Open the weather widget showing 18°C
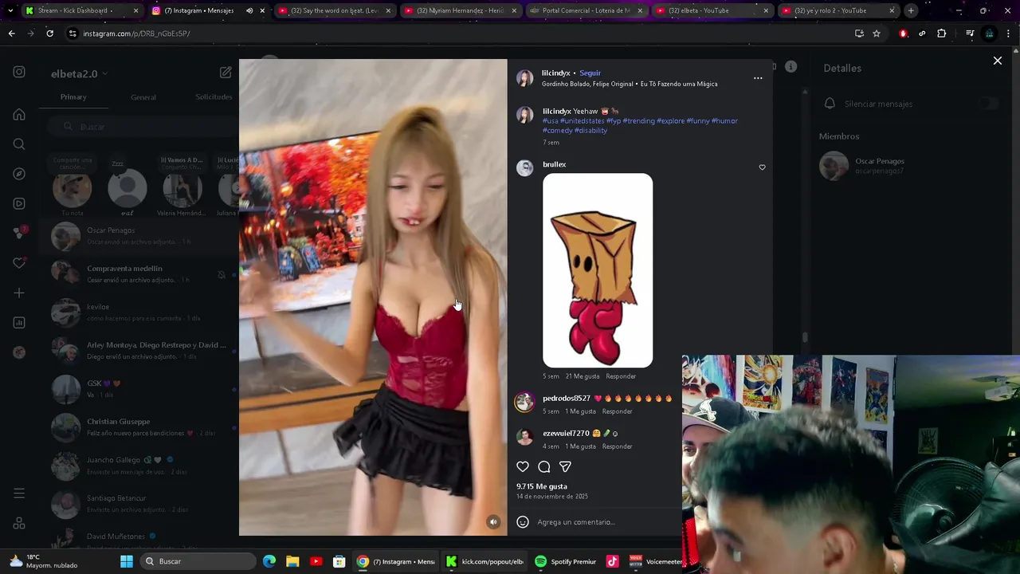Screen dimensions: 1020x574 pyautogui.click(x=43, y=561)
